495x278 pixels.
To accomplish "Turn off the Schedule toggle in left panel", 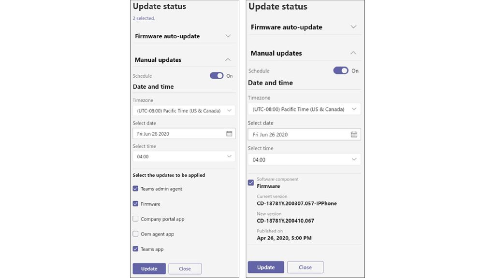I will [217, 75].
